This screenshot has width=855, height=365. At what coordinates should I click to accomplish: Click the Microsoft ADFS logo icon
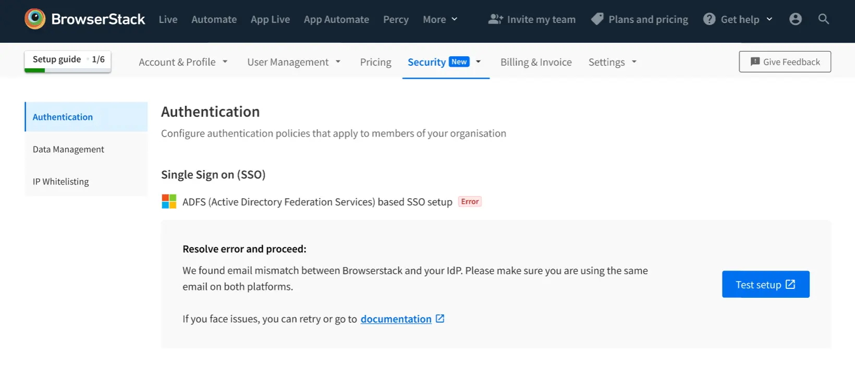(169, 201)
